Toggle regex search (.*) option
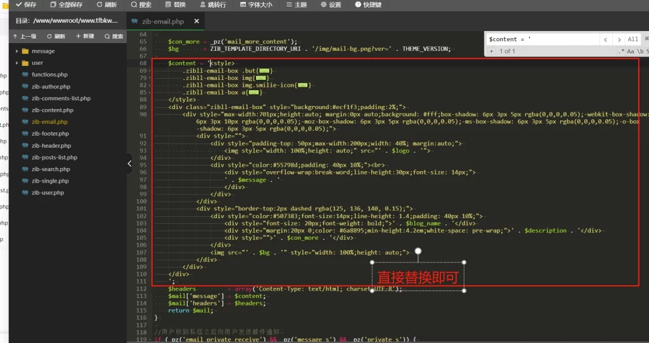This screenshot has width=649, height=343. pyautogui.click(x=621, y=51)
